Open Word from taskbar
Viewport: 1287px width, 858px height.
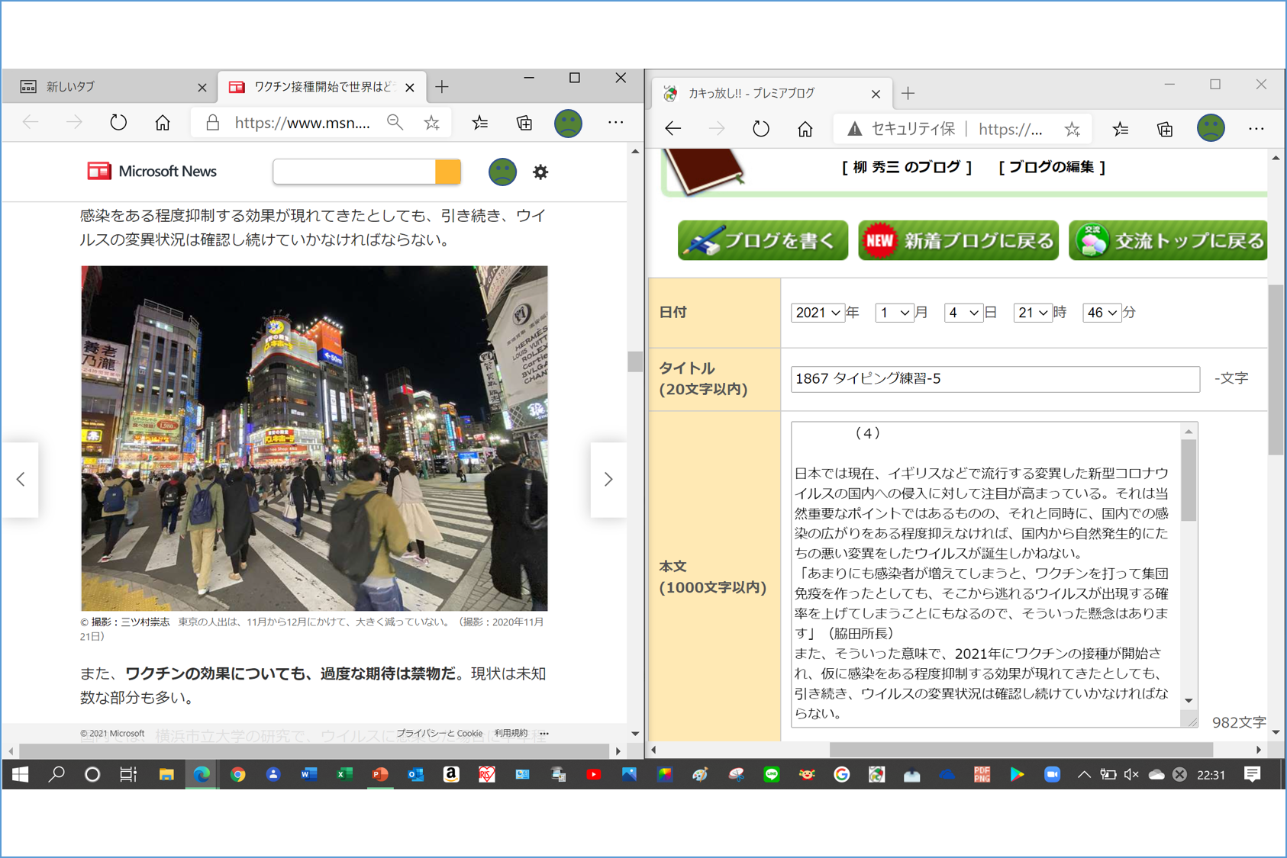(308, 775)
